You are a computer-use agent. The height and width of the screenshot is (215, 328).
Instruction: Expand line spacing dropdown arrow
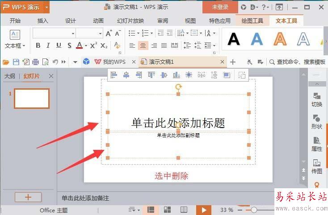(x=214, y=45)
